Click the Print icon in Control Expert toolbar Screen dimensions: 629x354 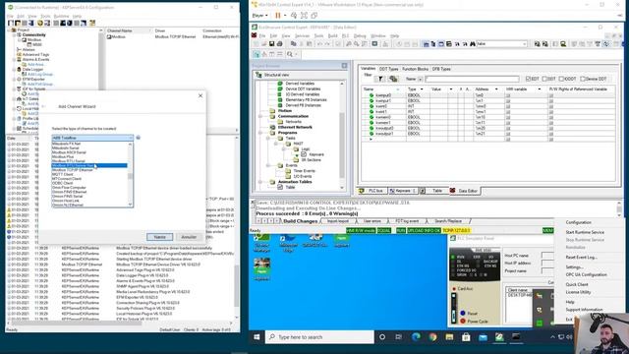279,43
